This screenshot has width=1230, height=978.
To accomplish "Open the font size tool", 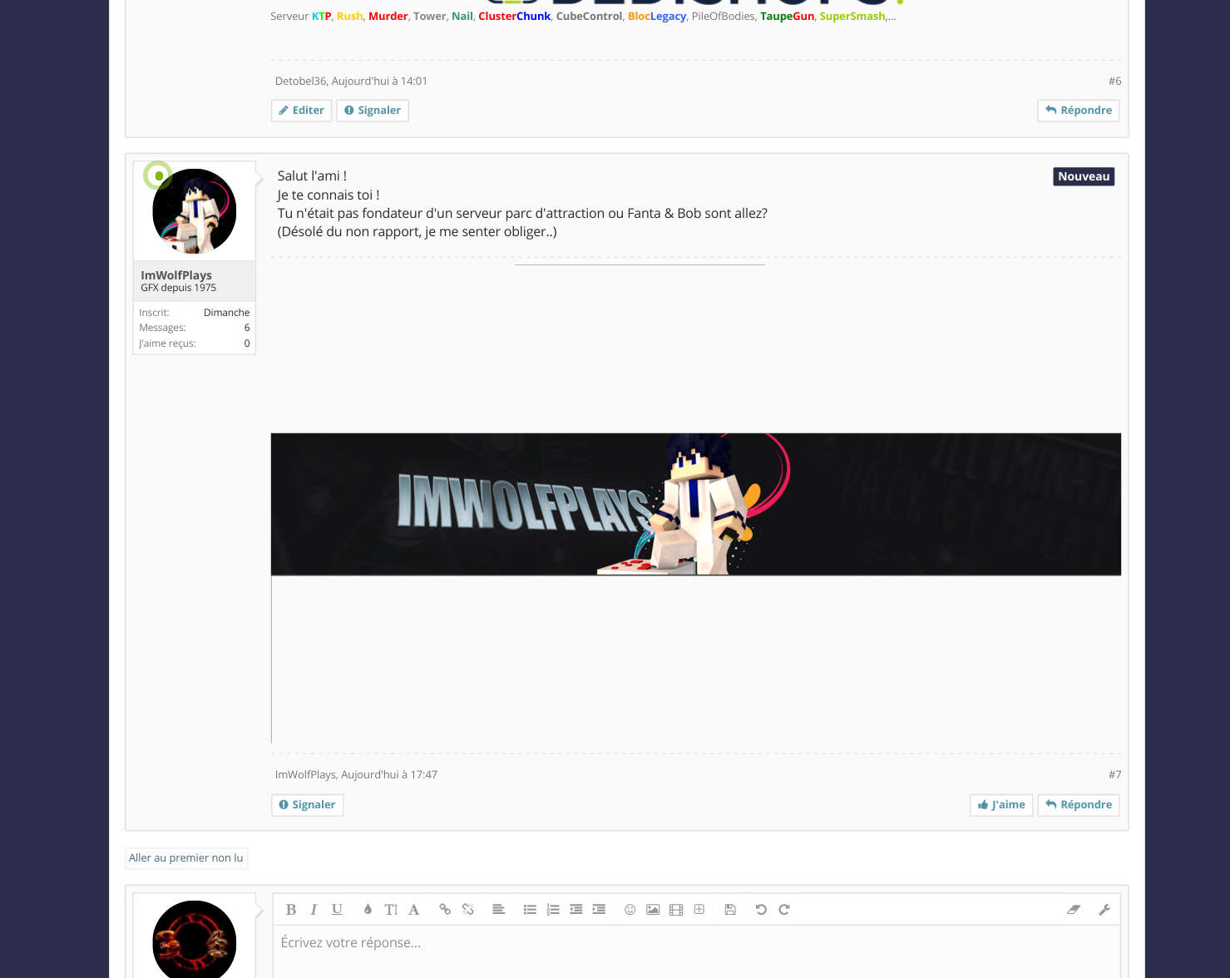I will 391,910.
